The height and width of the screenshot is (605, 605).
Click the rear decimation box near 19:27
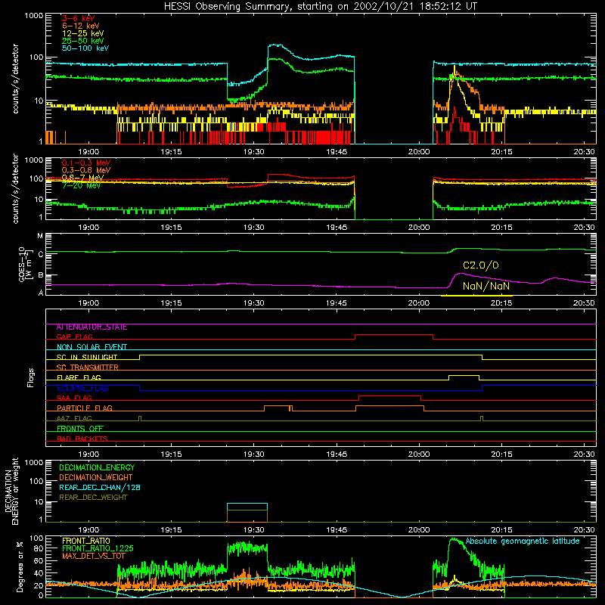pos(247,513)
